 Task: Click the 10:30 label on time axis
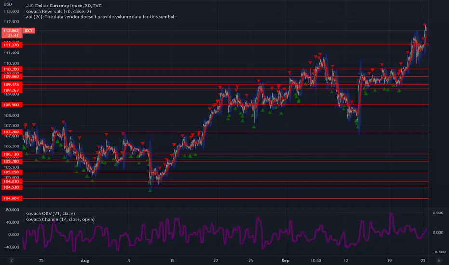(x=316, y=261)
